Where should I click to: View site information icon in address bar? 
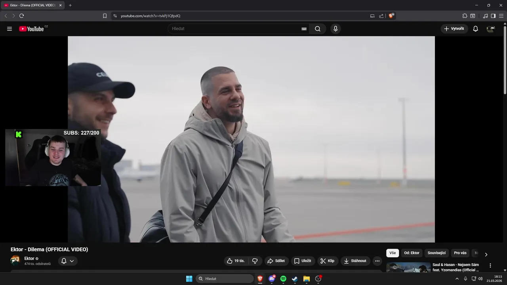click(x=115, y=16)
